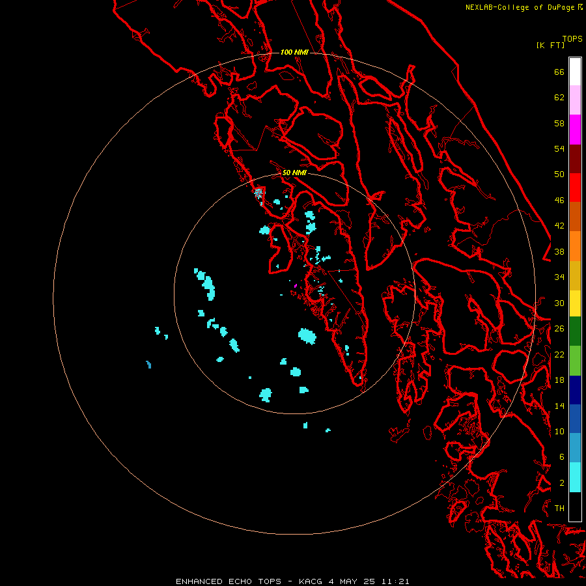586x586 pixels.
Task: Click the black TH legend swatch
Action: tap(575, 507)
